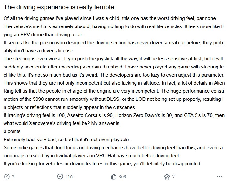Click the line starting "It seems like the person"
Screen dimensions: 232x187
[113, 43]
